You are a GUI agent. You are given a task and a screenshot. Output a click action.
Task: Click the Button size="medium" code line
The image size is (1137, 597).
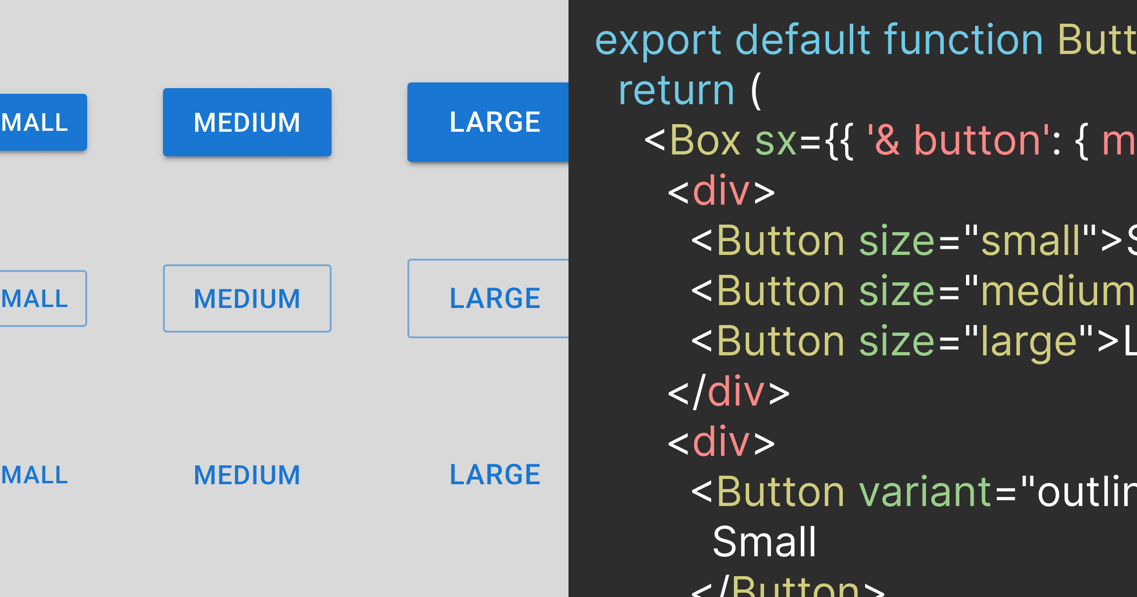pos(910,291)
